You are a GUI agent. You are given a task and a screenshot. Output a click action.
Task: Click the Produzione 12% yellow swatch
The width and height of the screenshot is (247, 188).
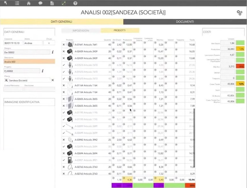(240, 49)
